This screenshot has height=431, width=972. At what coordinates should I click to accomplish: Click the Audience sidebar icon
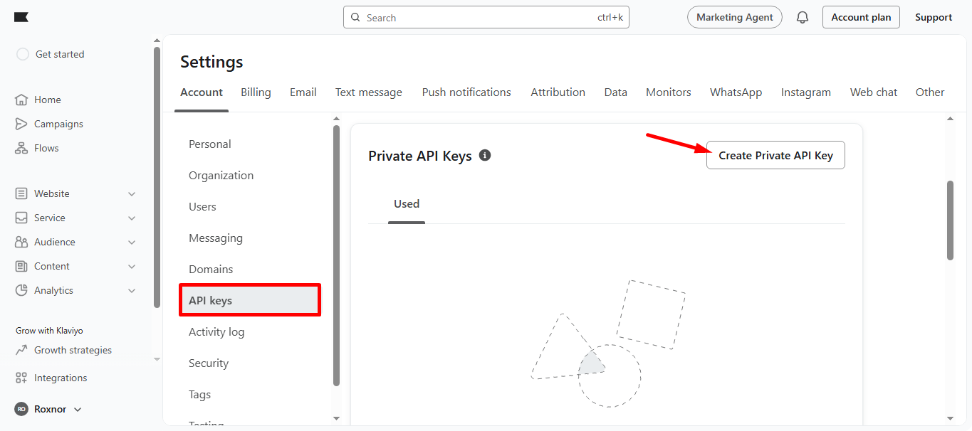point(22,242)
